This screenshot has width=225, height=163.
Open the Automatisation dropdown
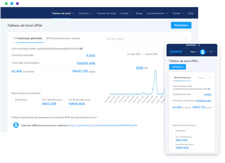(158, 13)
